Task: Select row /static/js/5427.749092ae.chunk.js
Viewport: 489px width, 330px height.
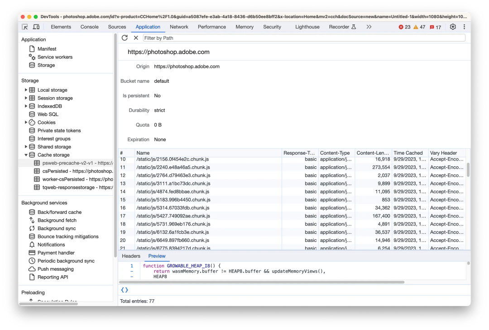Action: click(x=292, y=216)
